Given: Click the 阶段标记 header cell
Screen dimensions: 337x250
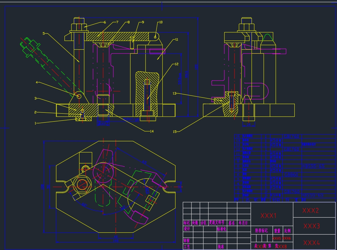Looking at the screenshot, I should [x=261, y=231].
